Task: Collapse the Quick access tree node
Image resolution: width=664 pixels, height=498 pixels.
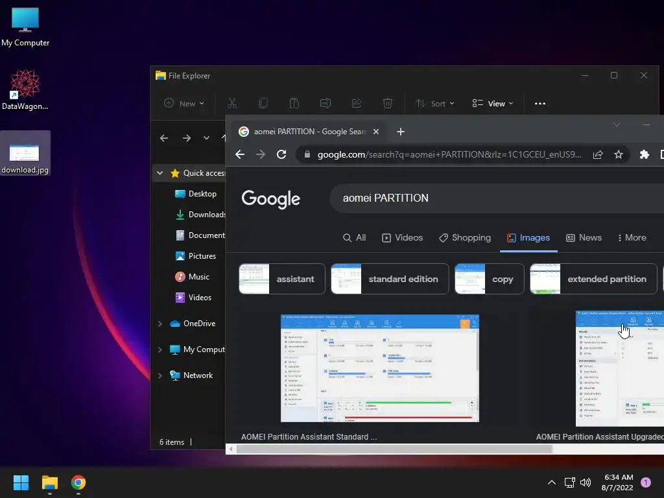Action: point(160,172)
